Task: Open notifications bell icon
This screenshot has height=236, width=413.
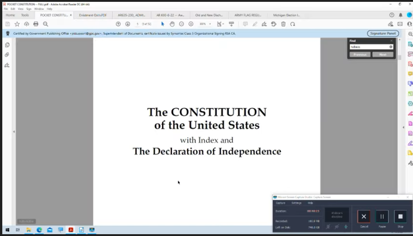Action: [x=401, y=15]
